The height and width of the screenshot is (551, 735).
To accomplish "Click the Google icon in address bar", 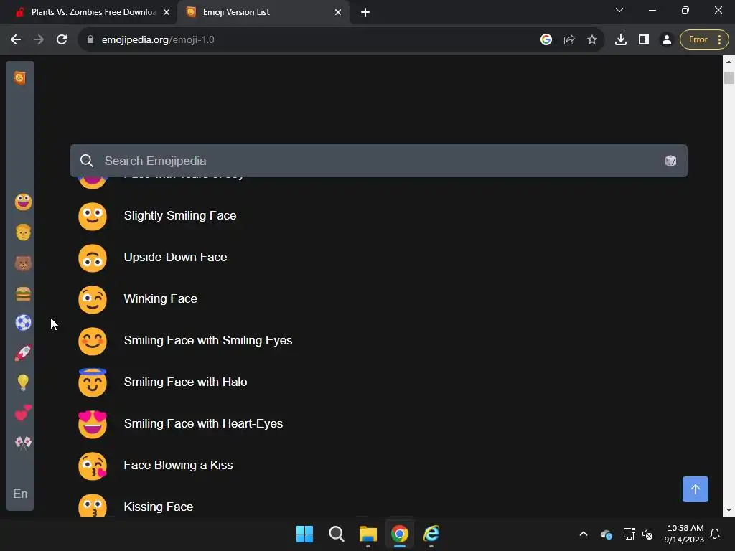I will click(546, 40).
